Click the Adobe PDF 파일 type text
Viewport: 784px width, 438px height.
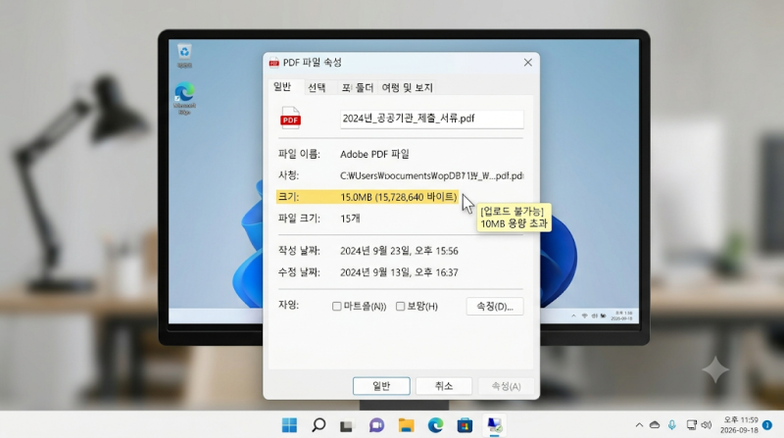point(374,154)
